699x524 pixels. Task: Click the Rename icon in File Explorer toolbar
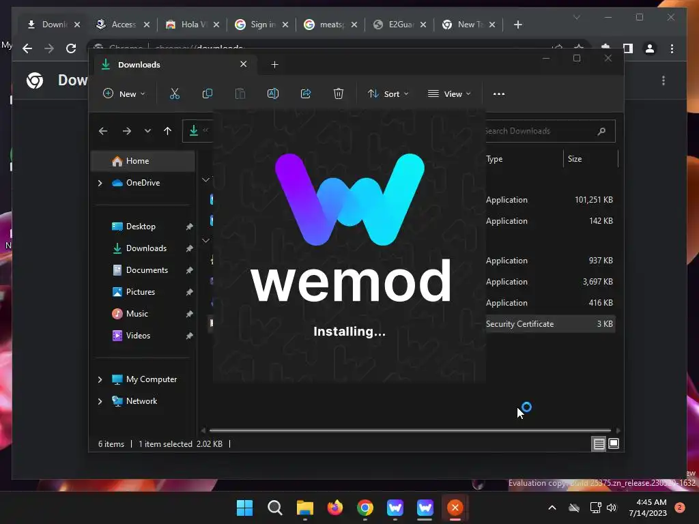pyautogui.click(x=273, y=93)
